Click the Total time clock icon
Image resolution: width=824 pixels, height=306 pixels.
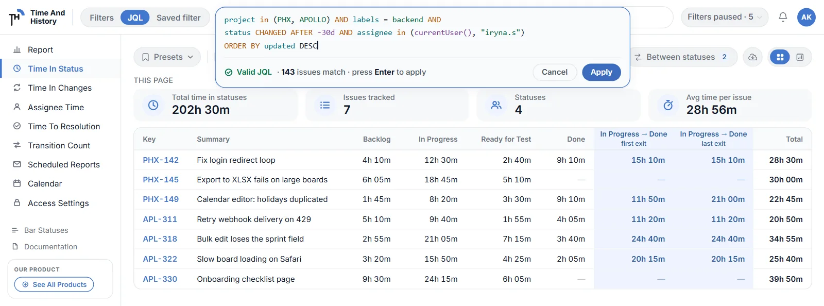pyautogui.click(x=153, y=105)
